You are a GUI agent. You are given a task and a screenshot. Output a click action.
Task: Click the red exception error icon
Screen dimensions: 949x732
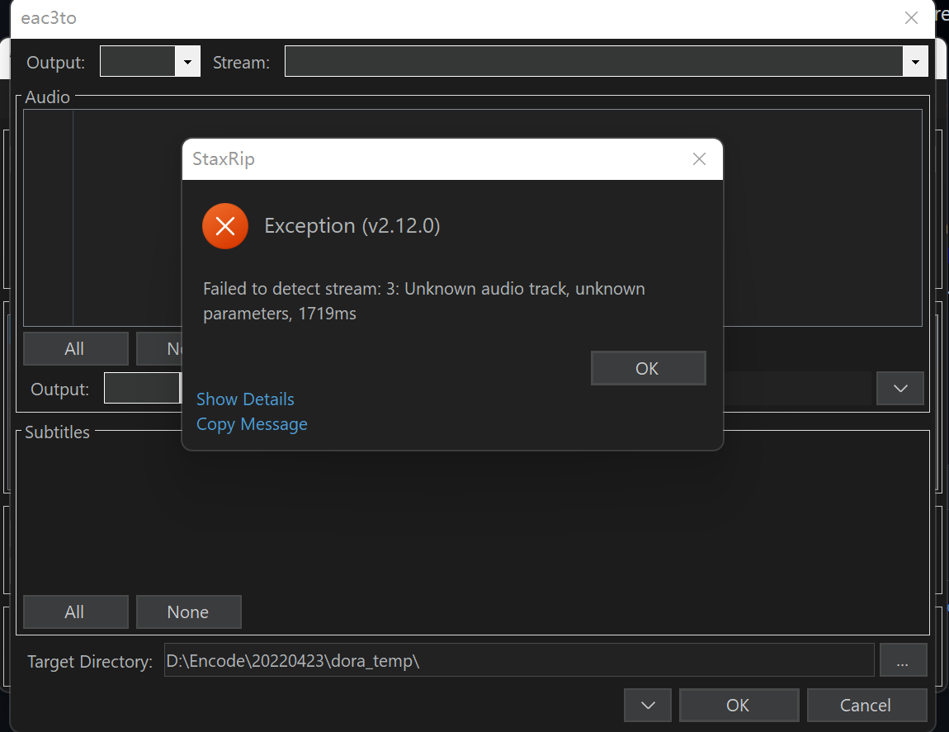point(224,225)
